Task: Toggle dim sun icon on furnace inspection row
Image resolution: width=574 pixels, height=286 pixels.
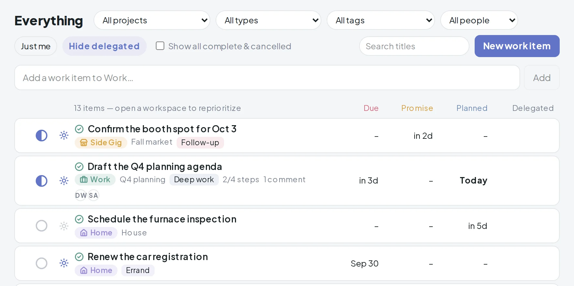Action: [64, 226]
